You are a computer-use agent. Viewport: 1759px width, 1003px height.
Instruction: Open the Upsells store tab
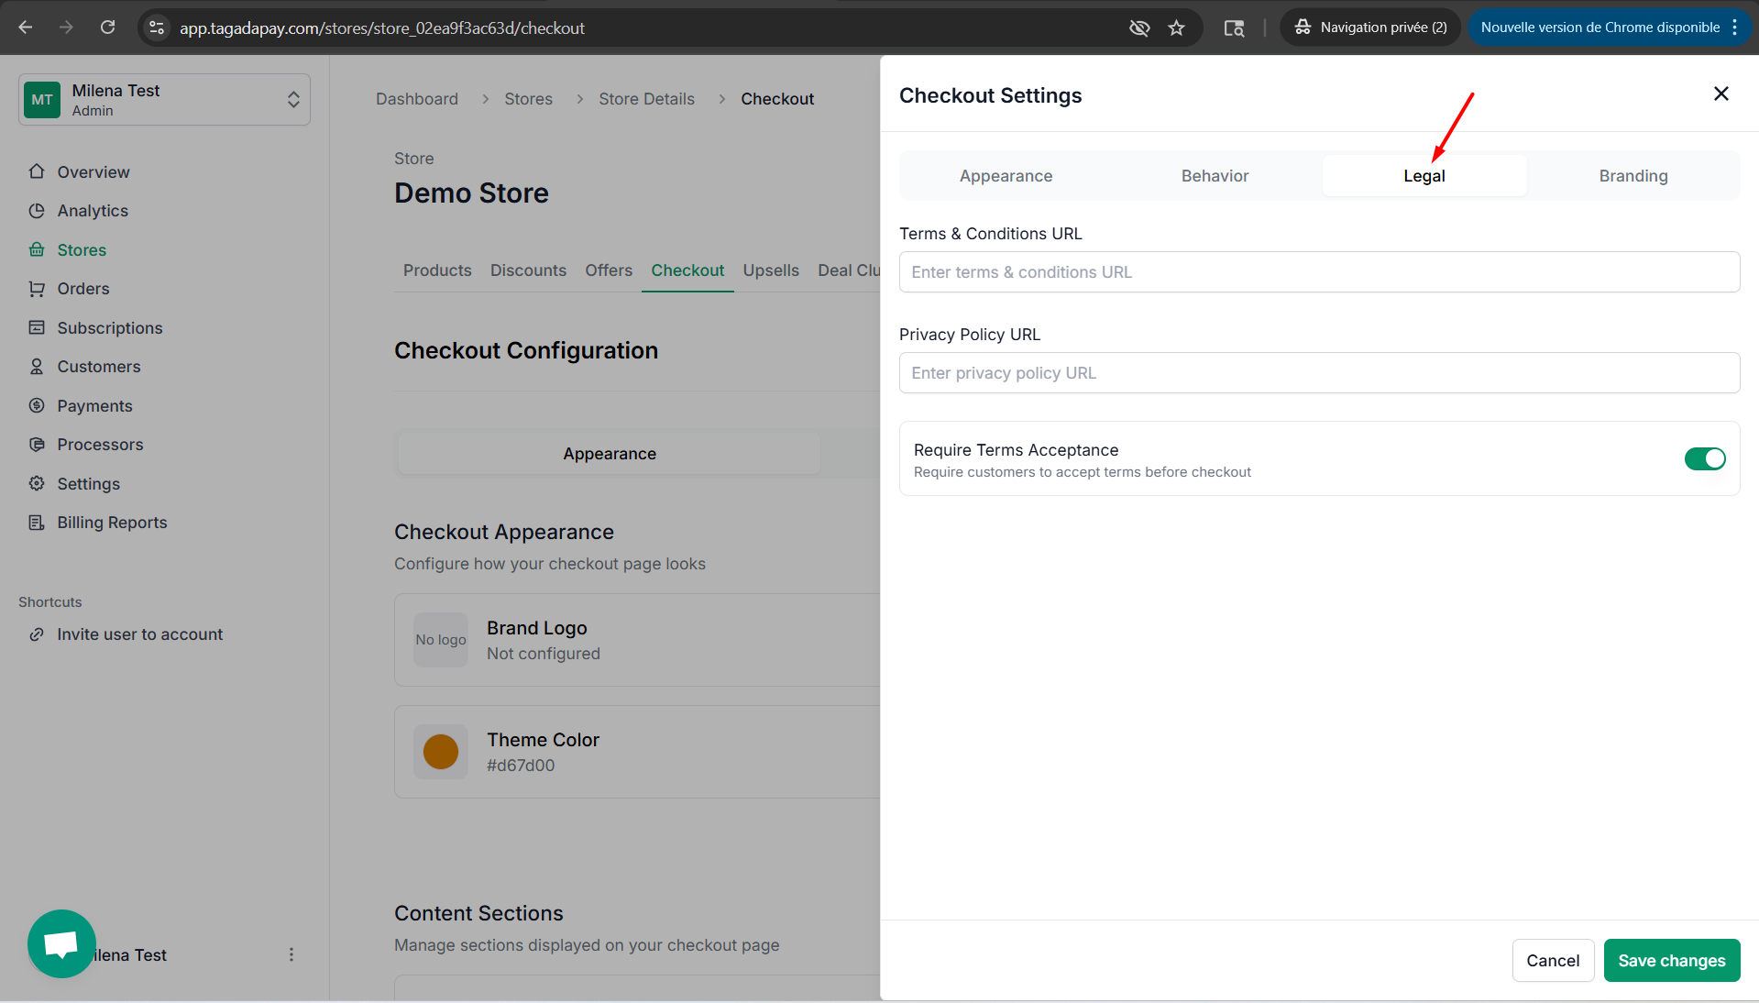pyautogui.click(x=771, y=270)
